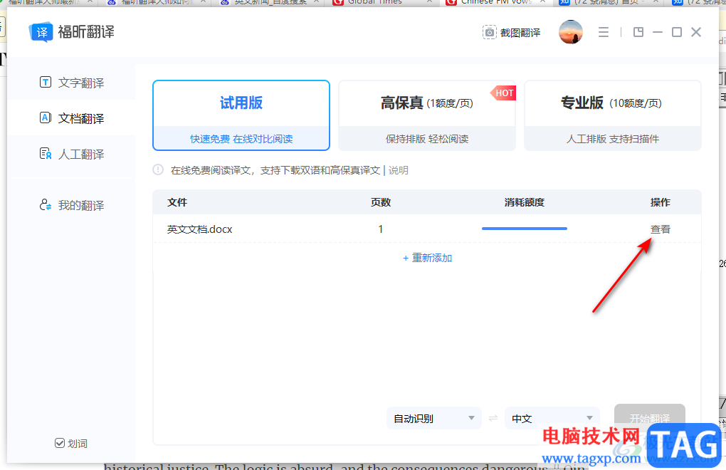Click the 操作 column header
726x470 pixels.
coord(661,202)
